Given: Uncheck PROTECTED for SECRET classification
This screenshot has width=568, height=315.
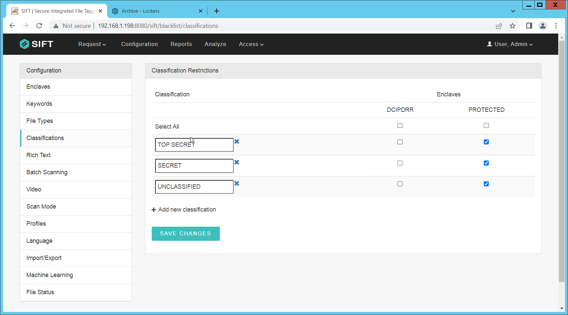Looking at the screenshot, I should (x=486, y=163).
